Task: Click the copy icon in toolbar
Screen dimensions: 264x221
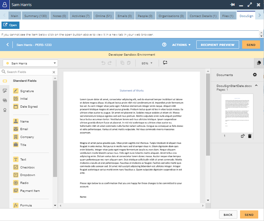Action: (x=122, y=63)
